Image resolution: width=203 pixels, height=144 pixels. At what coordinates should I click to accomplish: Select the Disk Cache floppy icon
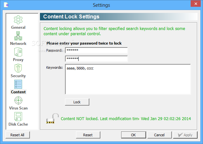tap(18, 117)
